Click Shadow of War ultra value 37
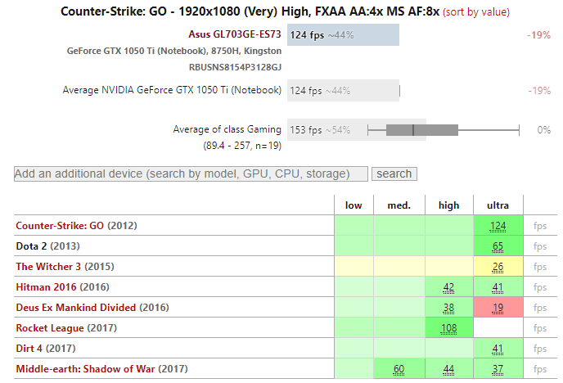This screenshot has height=383, width=563. coord(498,369)
